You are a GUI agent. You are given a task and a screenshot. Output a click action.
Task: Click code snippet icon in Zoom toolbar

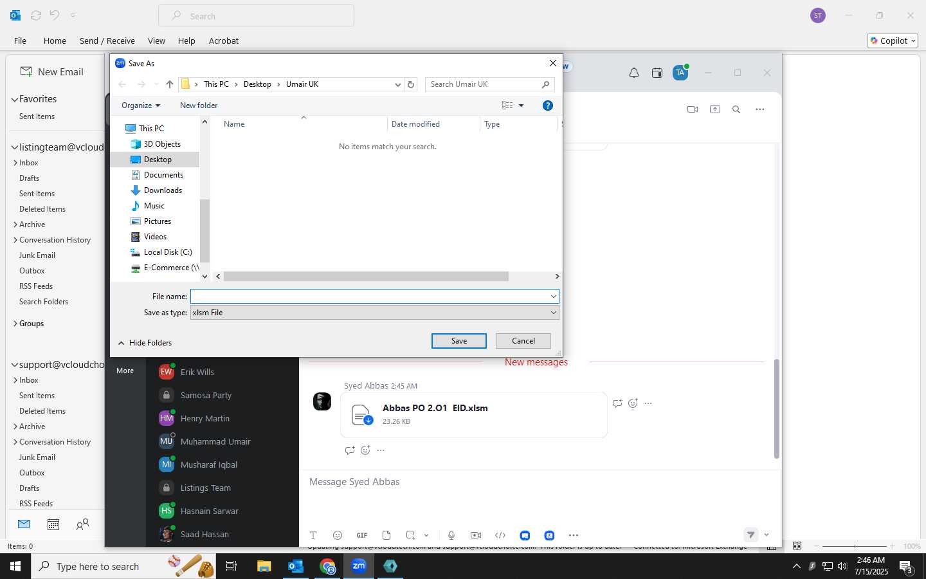(500, 535)
